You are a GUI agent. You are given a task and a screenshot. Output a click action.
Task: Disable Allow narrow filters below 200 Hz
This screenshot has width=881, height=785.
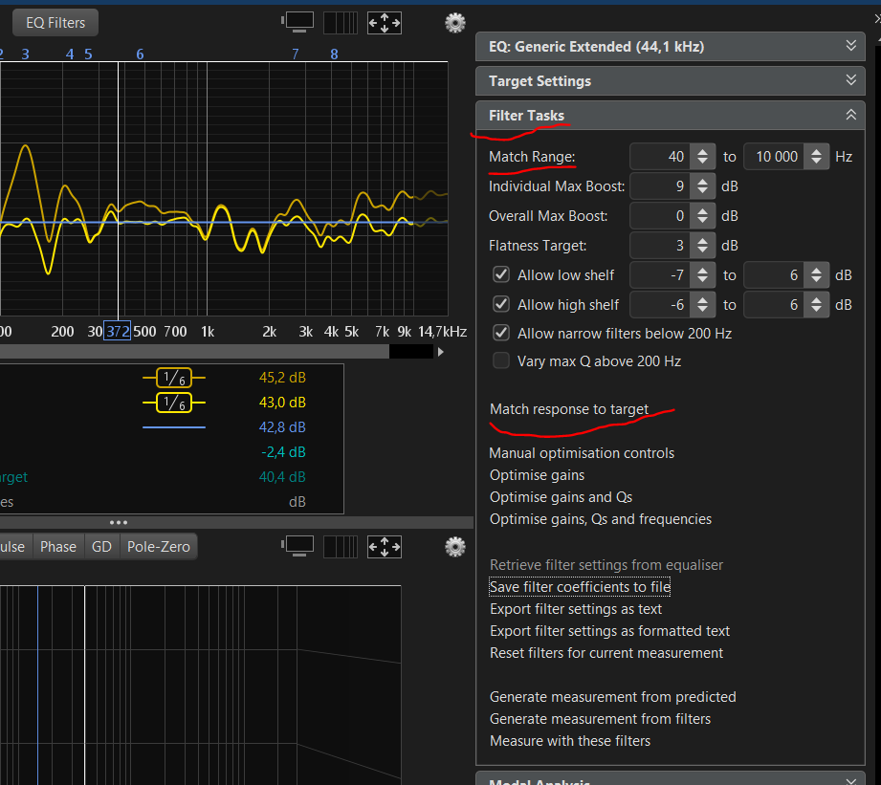[x=501, y=333]
